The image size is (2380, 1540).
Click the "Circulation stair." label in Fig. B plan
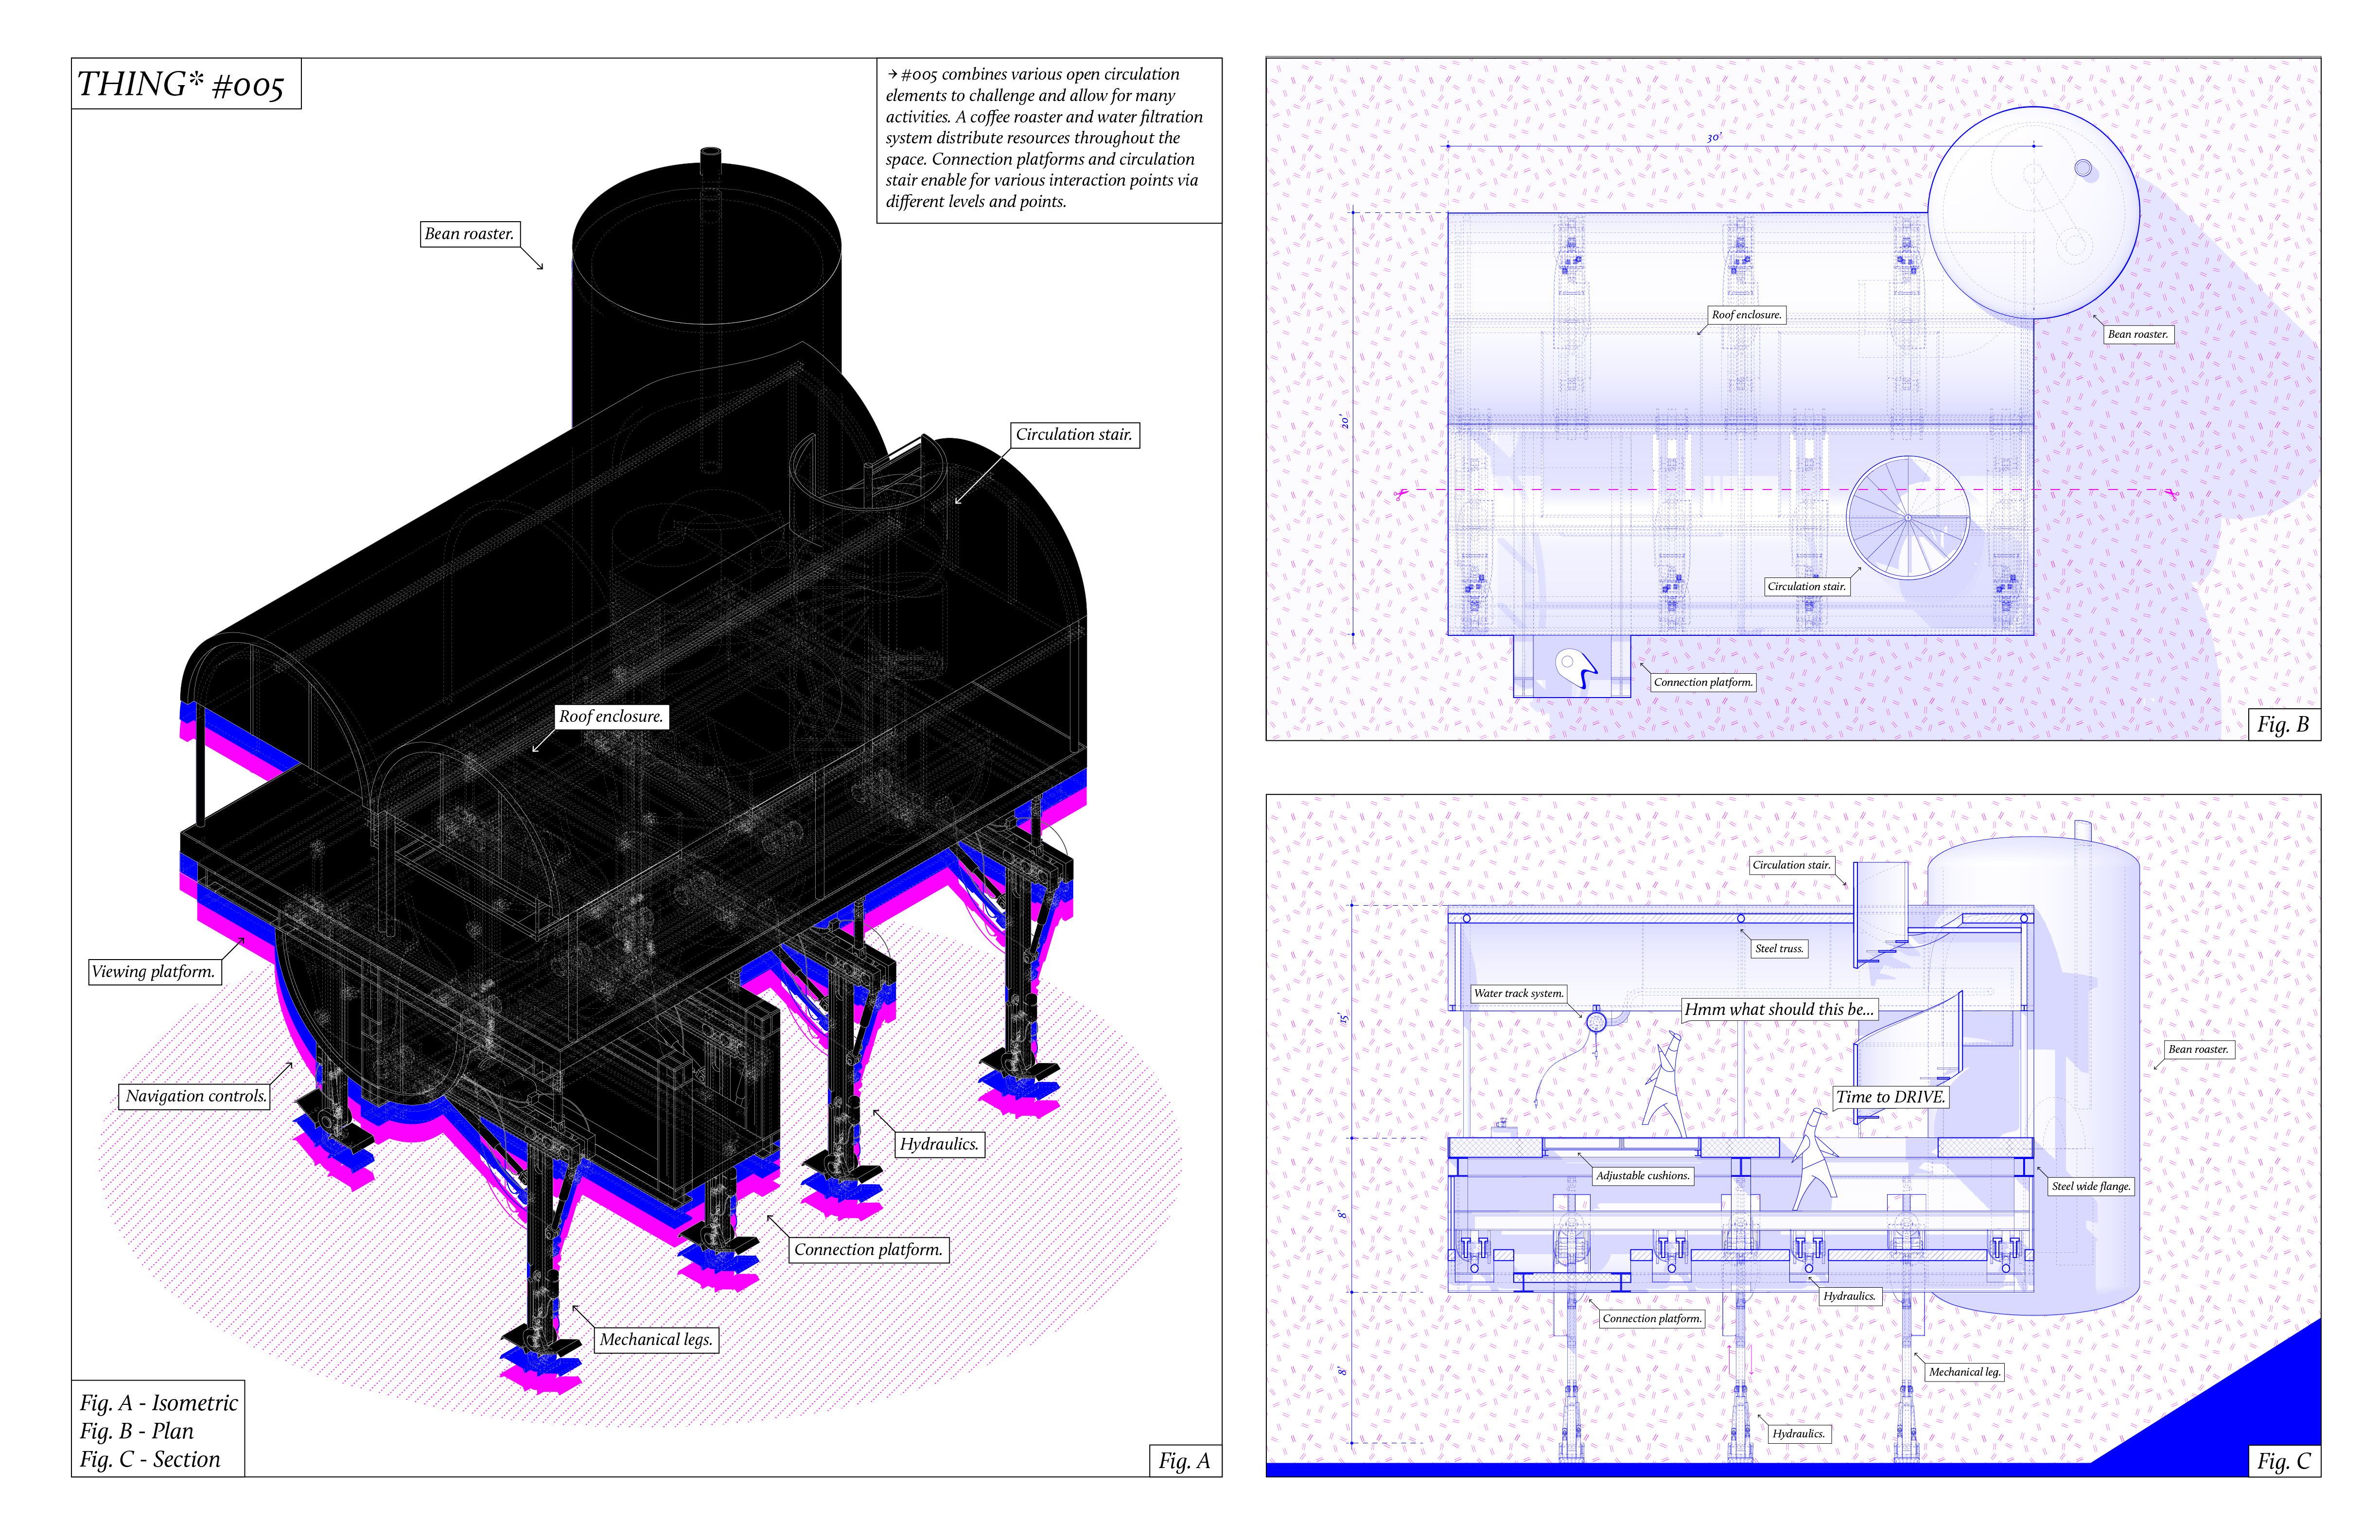[x=1807, y=587]
